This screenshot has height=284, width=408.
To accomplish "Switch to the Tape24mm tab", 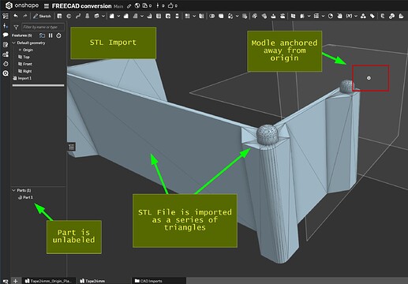I will pos(92,281).
